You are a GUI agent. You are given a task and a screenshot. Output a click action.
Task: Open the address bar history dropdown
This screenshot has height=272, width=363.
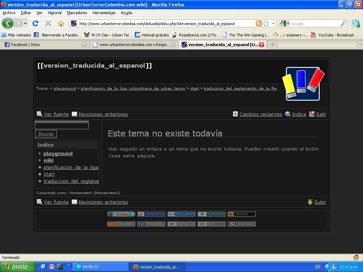[x=273, y=24]
